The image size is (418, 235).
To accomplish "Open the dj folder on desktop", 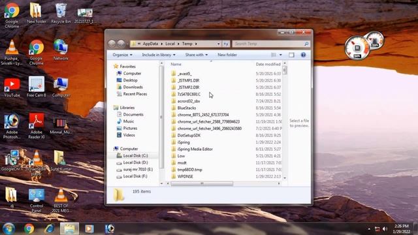I will pyautogui.click(x=11, y=197).
